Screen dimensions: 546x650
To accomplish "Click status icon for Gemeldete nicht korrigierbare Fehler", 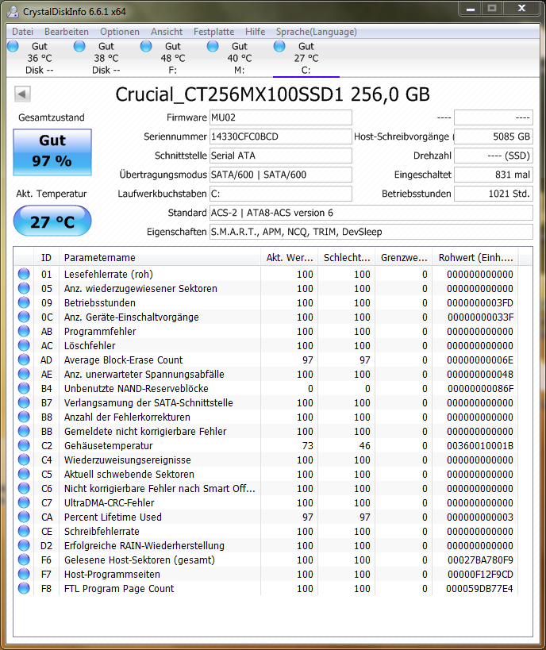I will 24,431.
